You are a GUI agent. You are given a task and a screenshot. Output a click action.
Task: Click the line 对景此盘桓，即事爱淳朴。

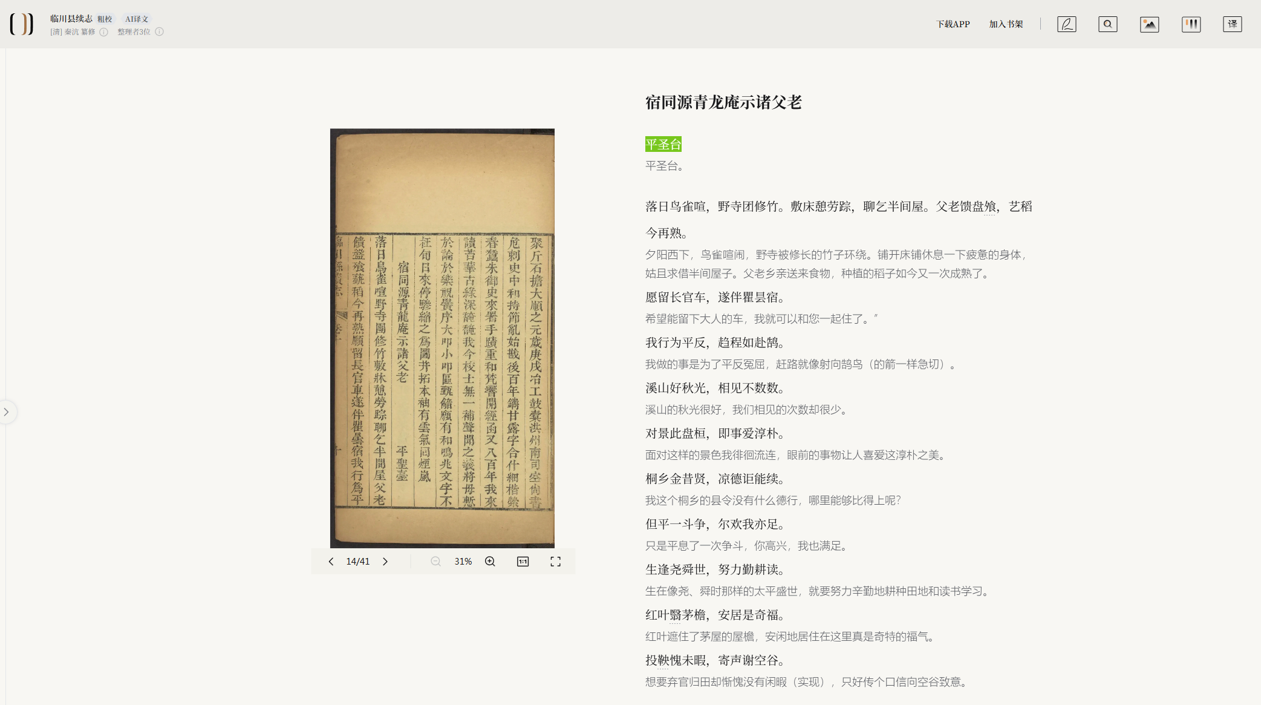(x=717, y=433)
